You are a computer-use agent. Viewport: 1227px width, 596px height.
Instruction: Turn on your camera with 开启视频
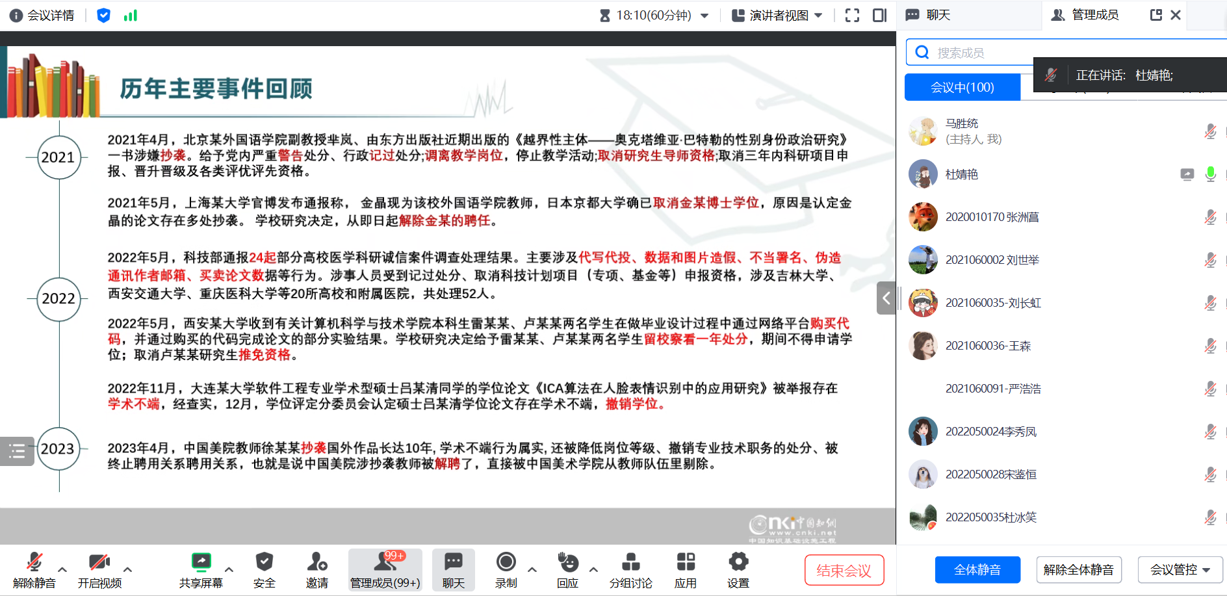(x=99, y=569)
